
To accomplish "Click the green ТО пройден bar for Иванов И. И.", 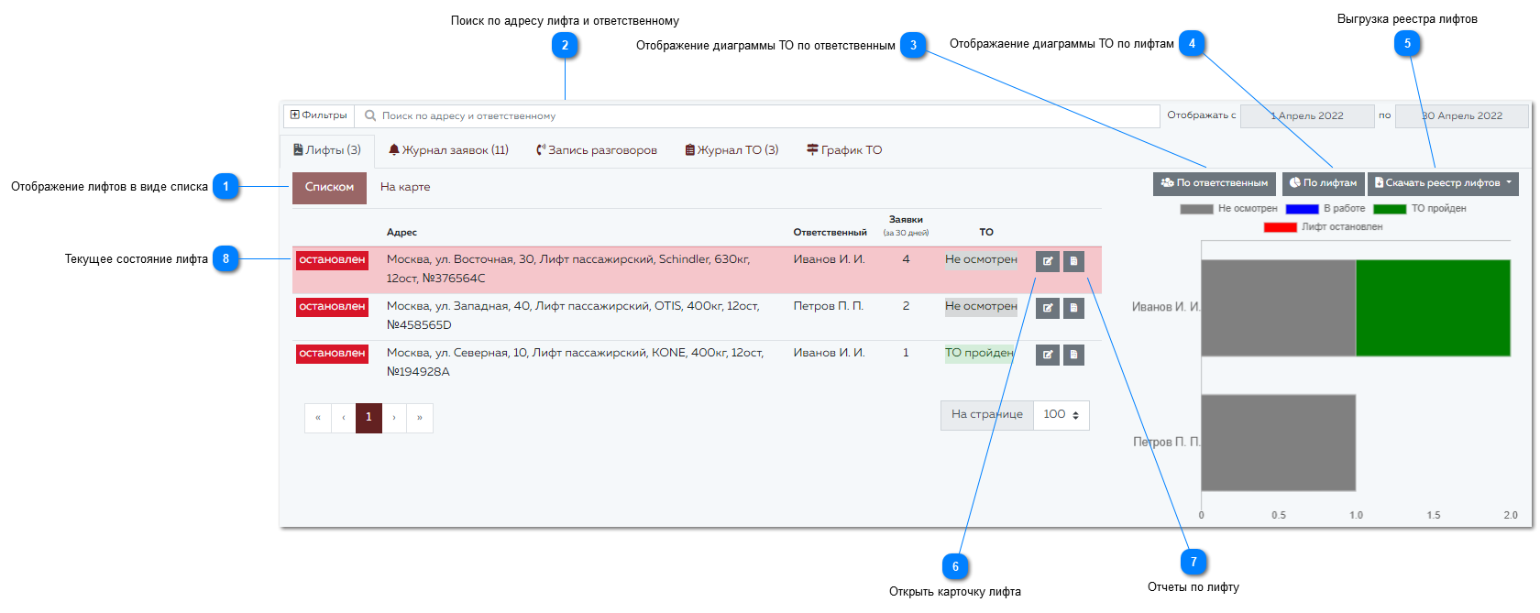I will click(x=1433, y=308).
